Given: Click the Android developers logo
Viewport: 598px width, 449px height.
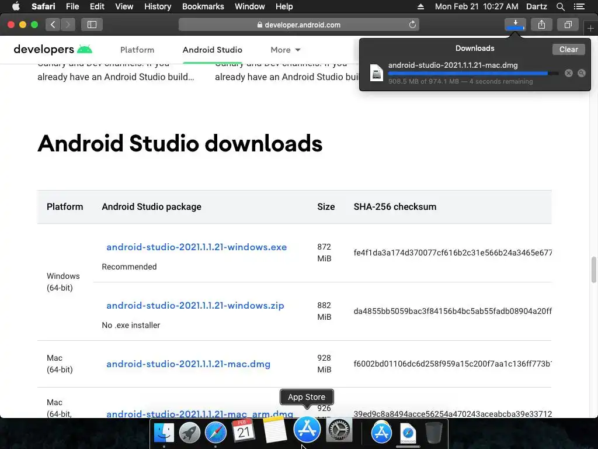Looking at the screenshot, I should 53,50.
